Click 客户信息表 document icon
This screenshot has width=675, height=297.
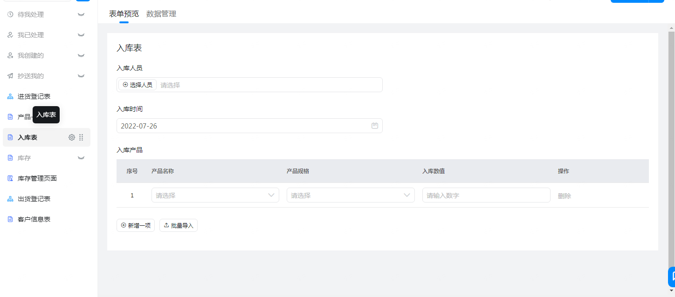click(10, 219)
